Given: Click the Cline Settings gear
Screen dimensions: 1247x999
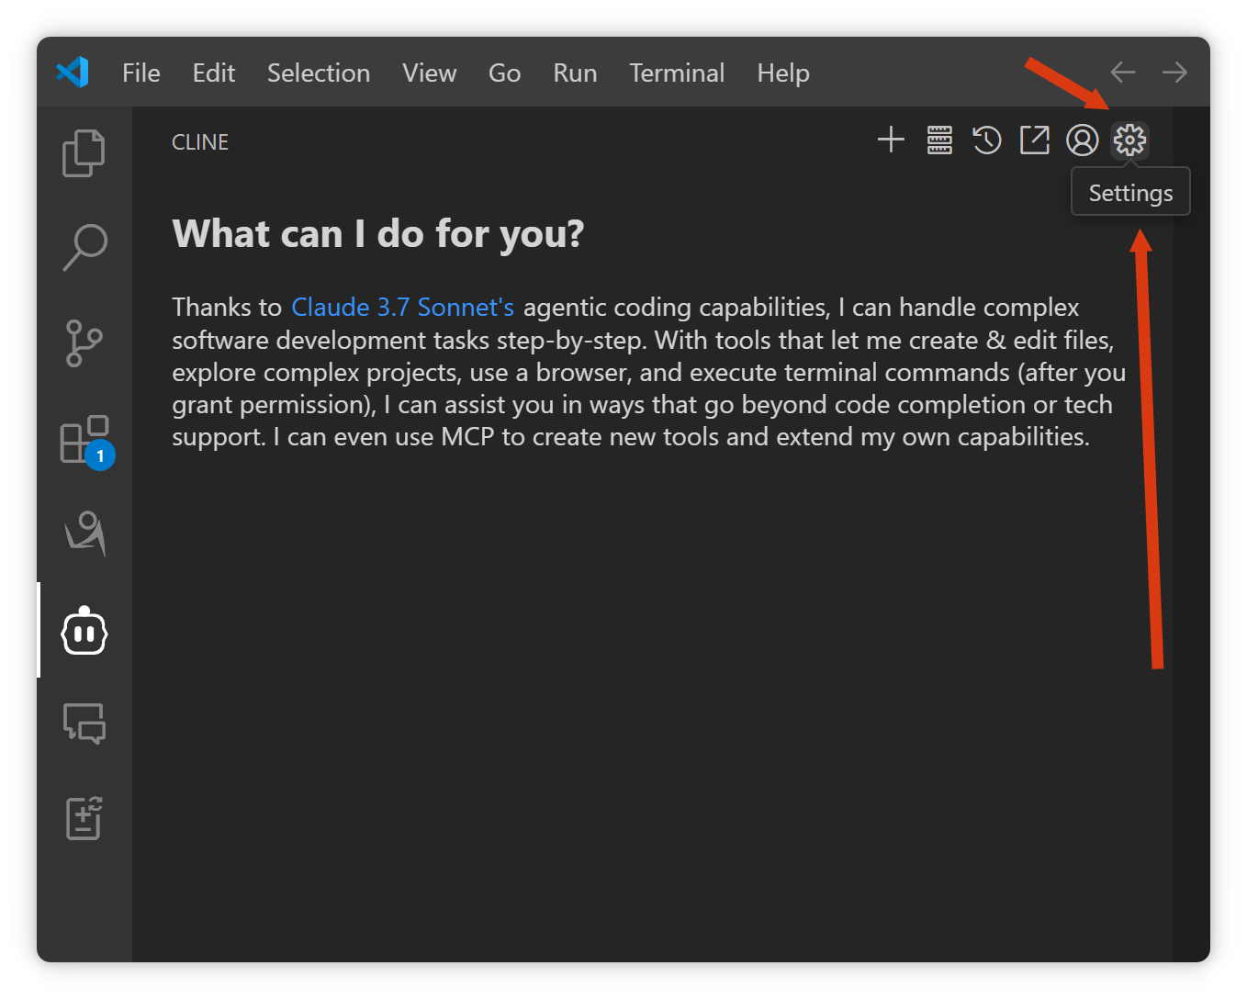Looking at the screenshot, I should point(1129,140).
